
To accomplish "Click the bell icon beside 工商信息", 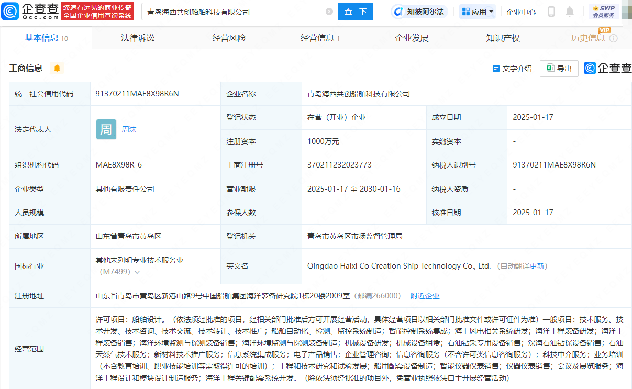I will coord(57,68).
